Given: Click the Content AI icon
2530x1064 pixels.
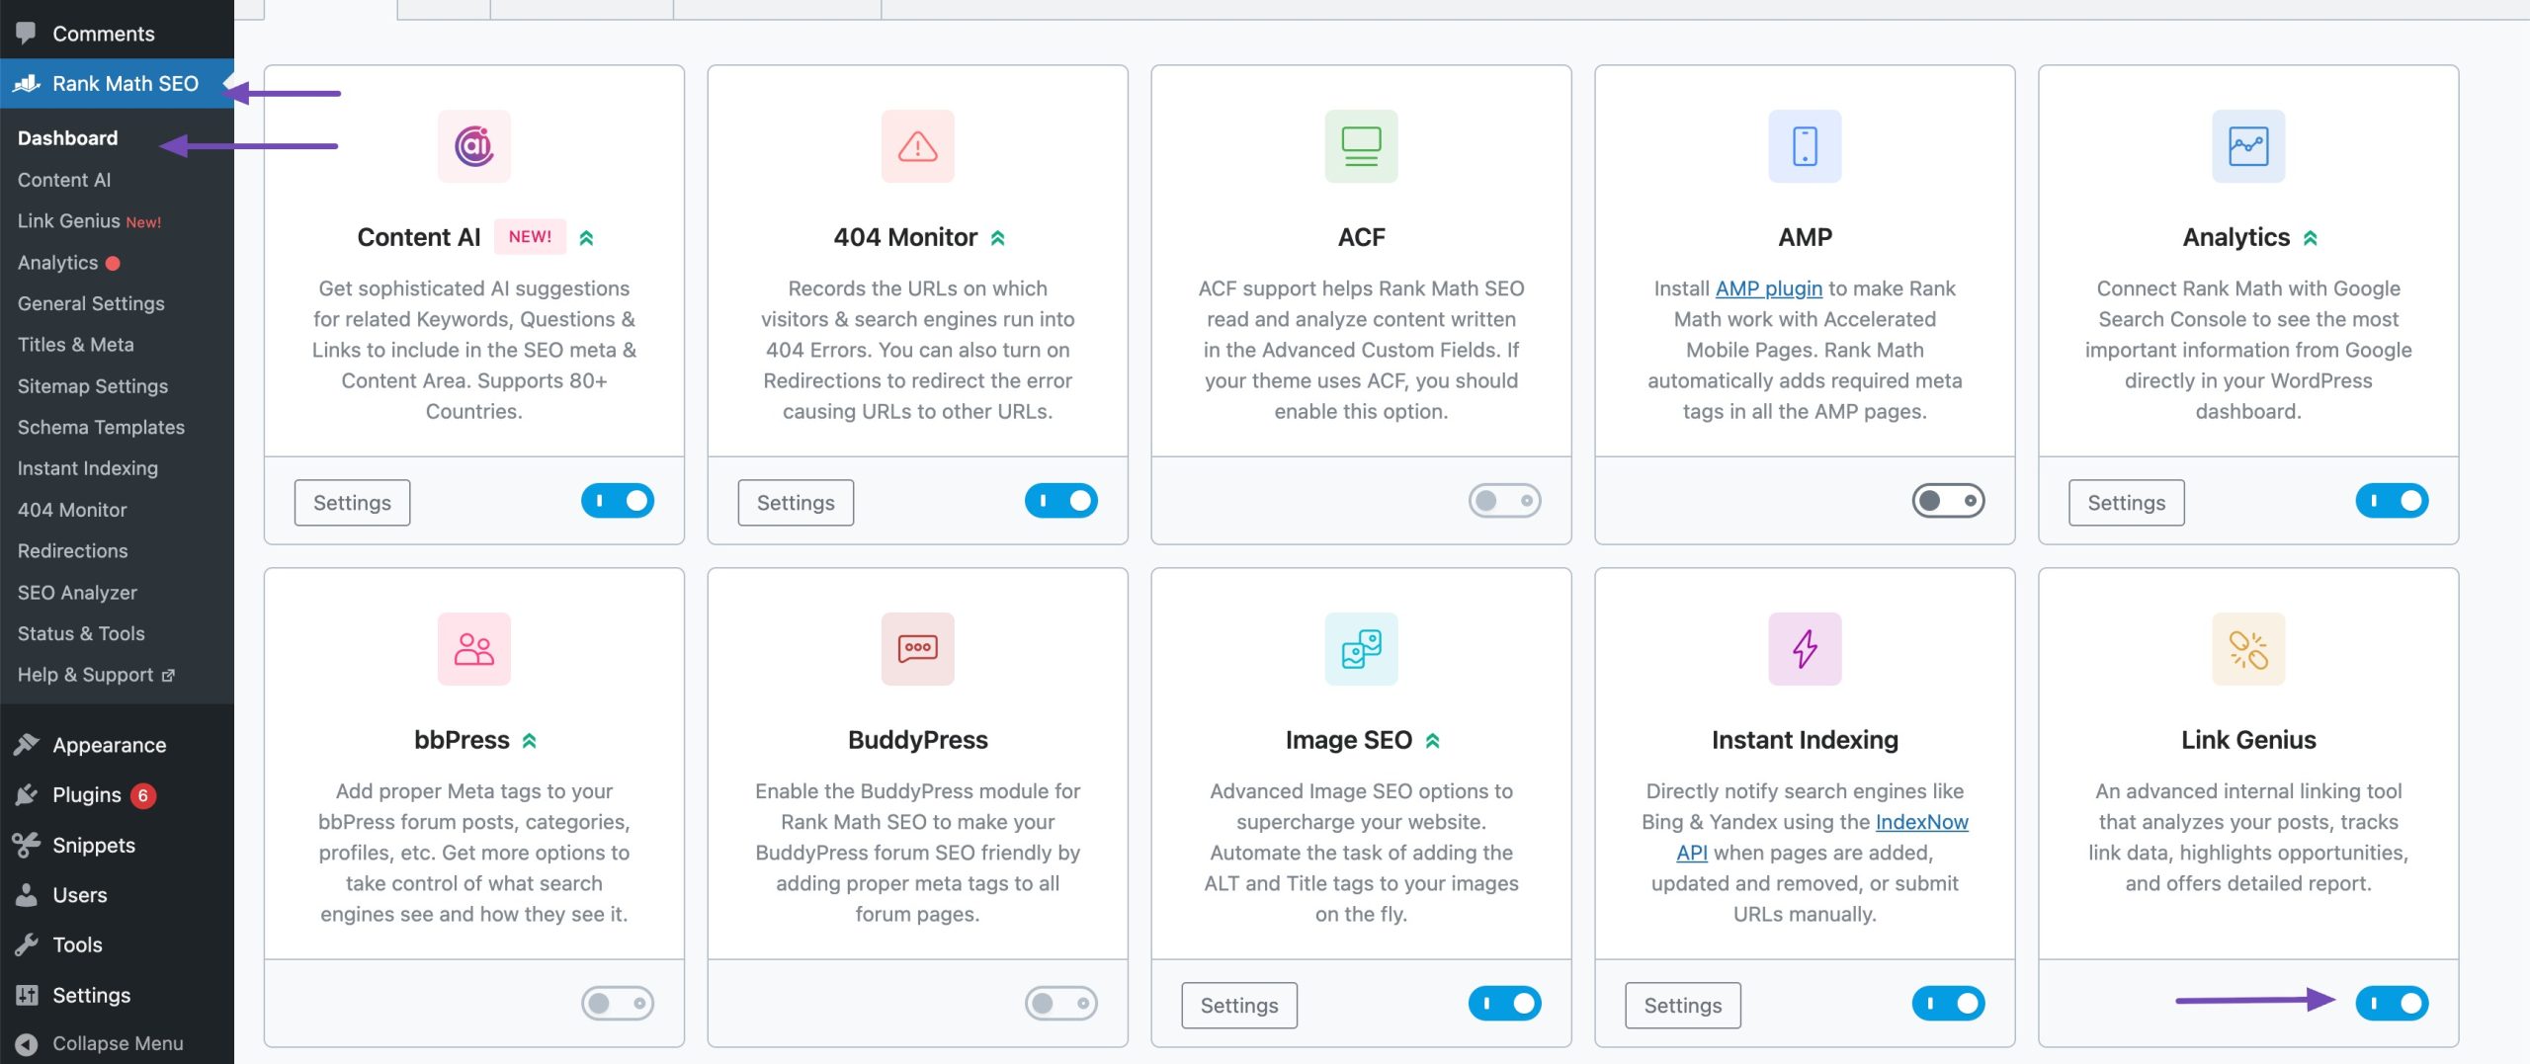Looking at the screenshot, I should [472, 145].
